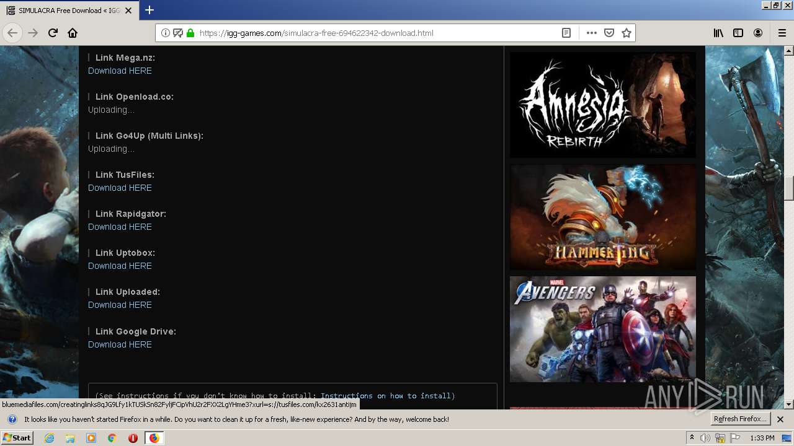Toggle reader view icon in address bar

coord(566,33)
